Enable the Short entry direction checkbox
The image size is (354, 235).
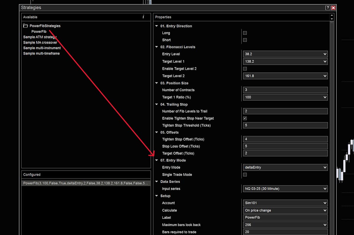coord(245,40)
